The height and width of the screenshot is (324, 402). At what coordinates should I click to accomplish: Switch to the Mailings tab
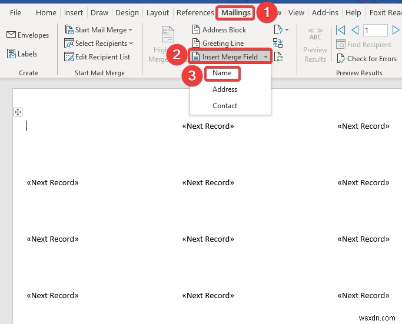pyautogui.click(x=236, y=12)
